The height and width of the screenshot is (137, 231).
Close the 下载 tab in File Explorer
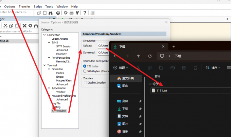pyautogui.click(x=163, y=46)
